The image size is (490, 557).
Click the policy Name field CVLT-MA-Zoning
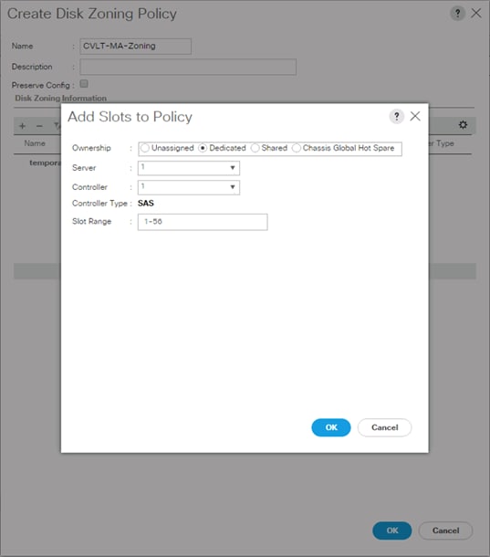135,47
